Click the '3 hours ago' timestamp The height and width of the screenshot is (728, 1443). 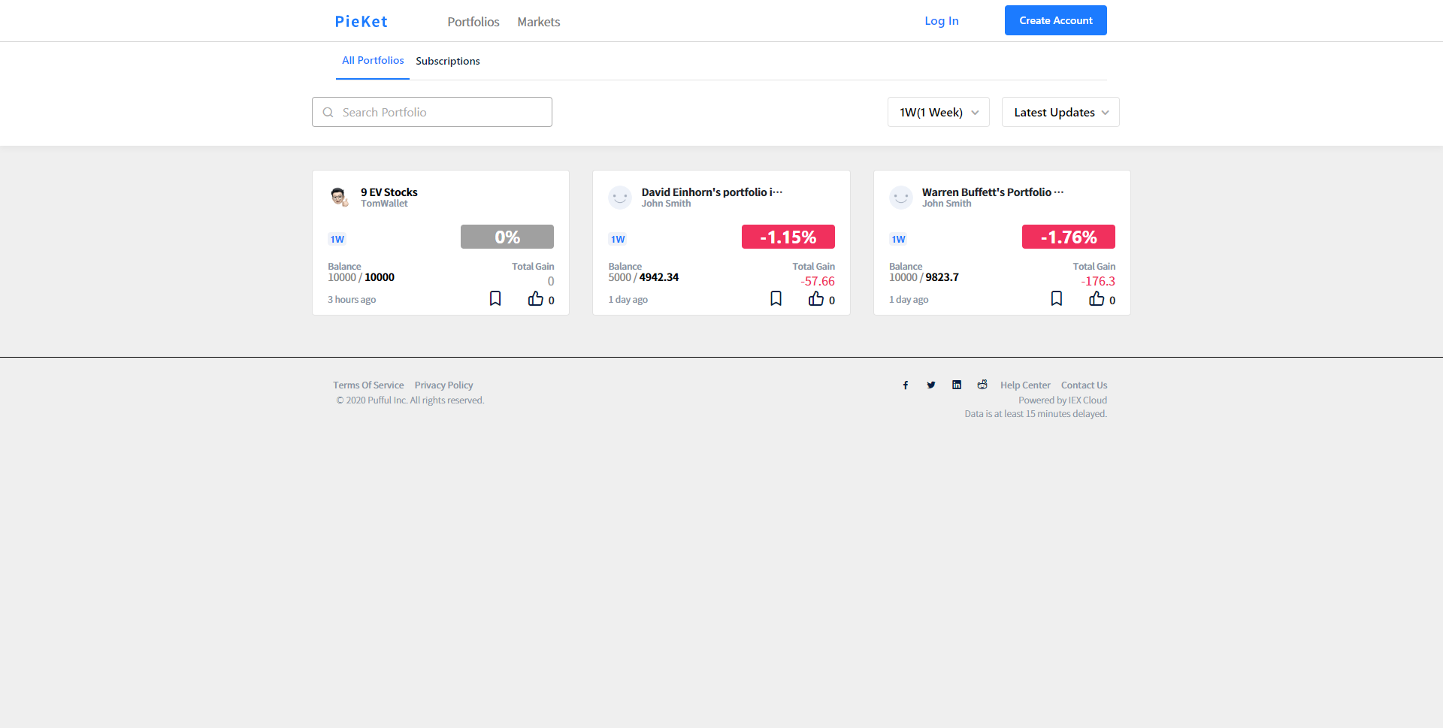coord(352,300)
